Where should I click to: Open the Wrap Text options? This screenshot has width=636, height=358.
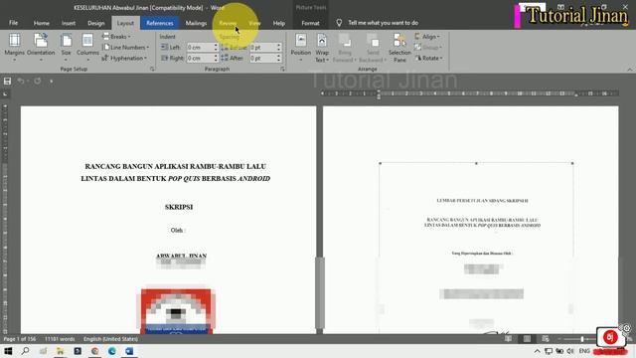click(322, 48)
